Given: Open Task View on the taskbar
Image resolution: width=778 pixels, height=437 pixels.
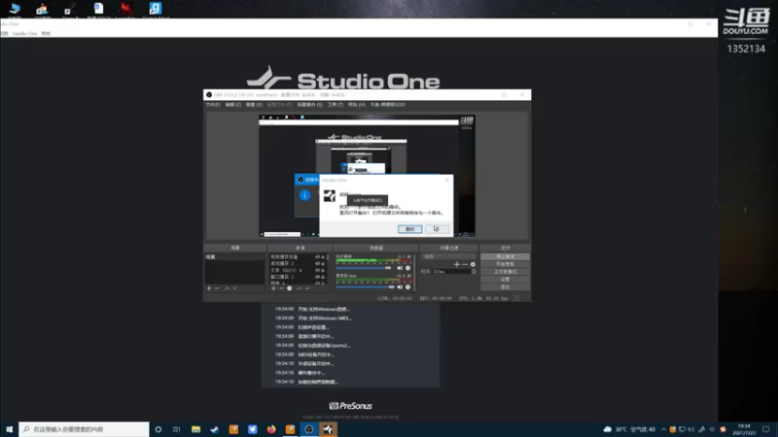Looking at the screenshot, I should tap(177, 429).
